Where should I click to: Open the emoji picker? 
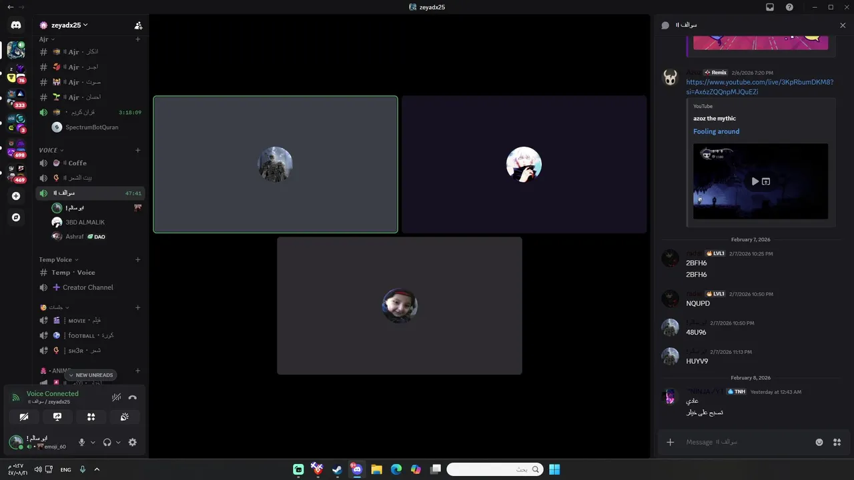tap(819, 442)
